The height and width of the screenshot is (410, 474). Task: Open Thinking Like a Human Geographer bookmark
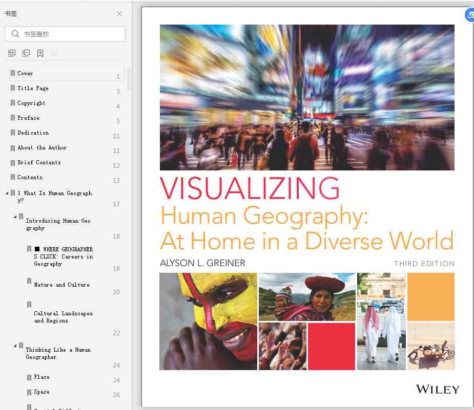click(x=58, y=353)
